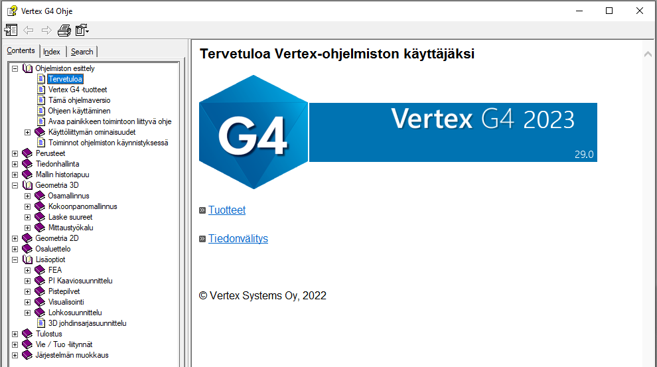Switch to the Search tab

[82, 52]
